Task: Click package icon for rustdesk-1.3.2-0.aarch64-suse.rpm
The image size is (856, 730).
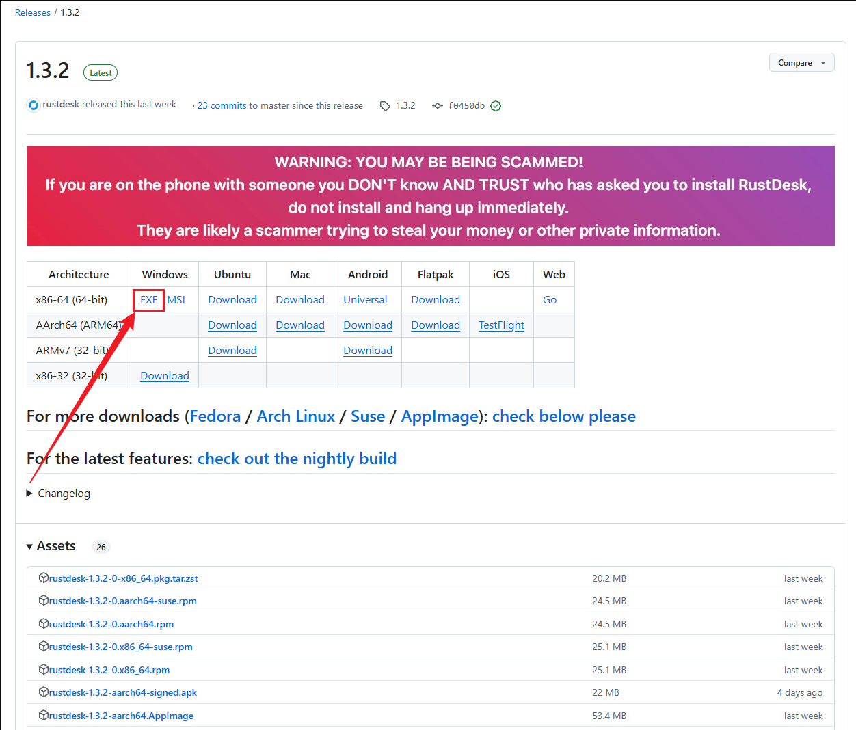Action: pyautogui.click(x=44, y=601)
